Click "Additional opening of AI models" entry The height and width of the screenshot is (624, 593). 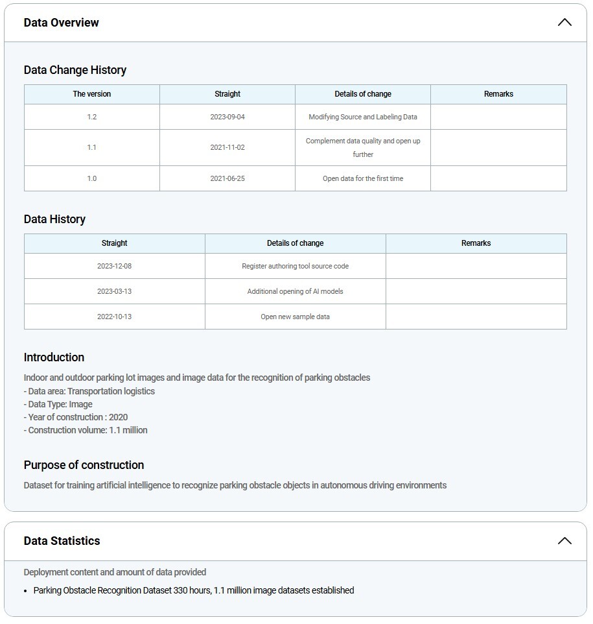click(296, 291)
